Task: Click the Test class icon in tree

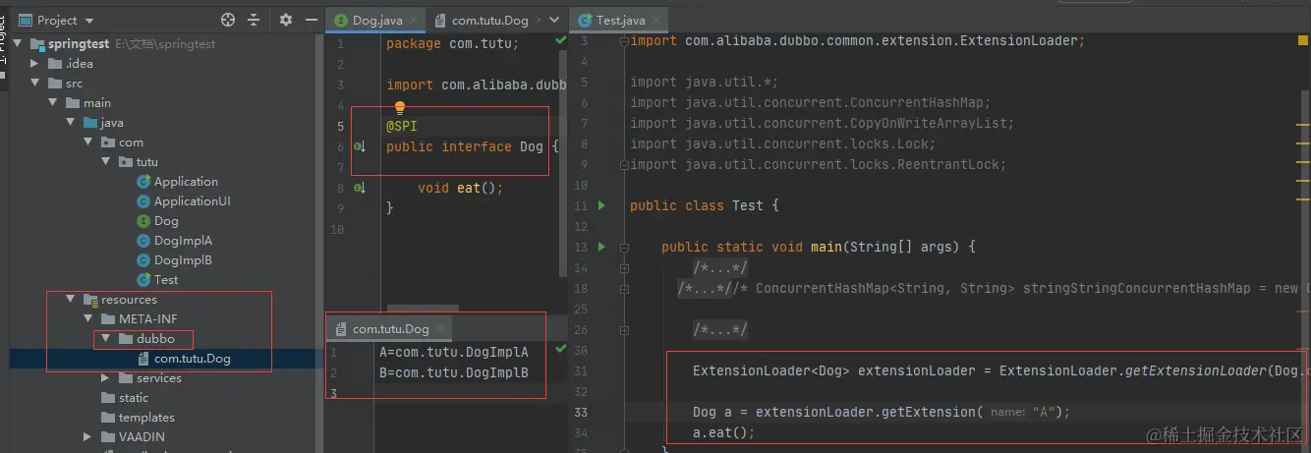Action: click(x=144, y=280)
